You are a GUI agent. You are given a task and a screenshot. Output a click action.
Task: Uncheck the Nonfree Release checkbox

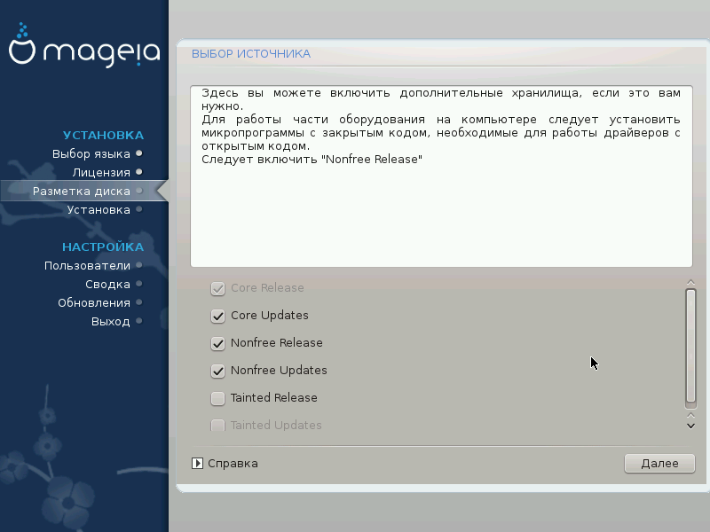pos(217,343)
